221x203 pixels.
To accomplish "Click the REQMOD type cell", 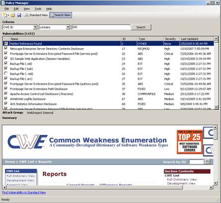I will coord(144,49).
